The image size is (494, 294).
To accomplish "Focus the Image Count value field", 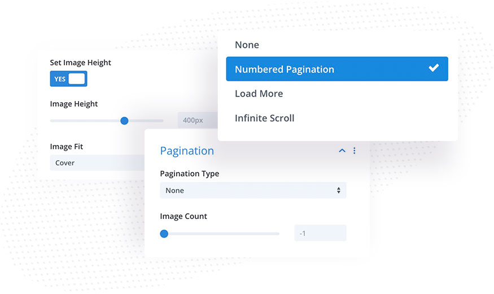I will click(320, 233).
